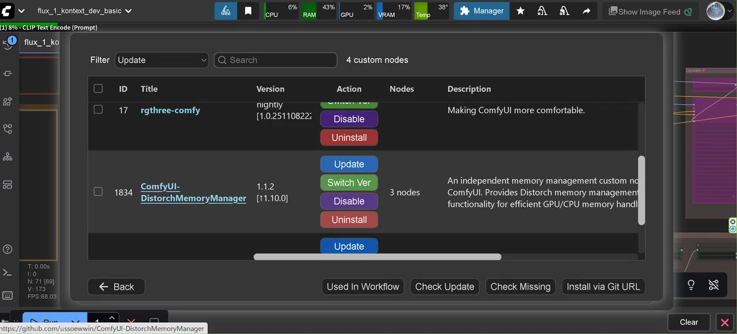Open the ComfyUI-DistorchMemoryManager link
The width and height of the screenshot is (737, 334).
coord(193,192)
